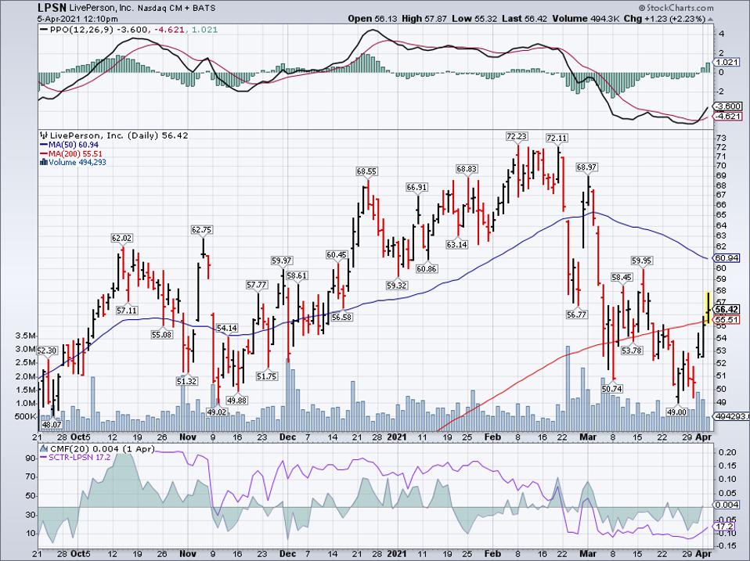Select the Open 56.13 value
The height and width of the screenshot is (561, 750).
click(373, 19)
